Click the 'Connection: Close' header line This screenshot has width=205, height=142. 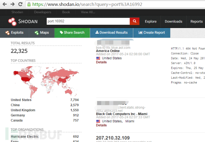185,53
